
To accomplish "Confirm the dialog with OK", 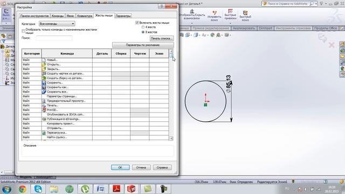I will (120, 168).
